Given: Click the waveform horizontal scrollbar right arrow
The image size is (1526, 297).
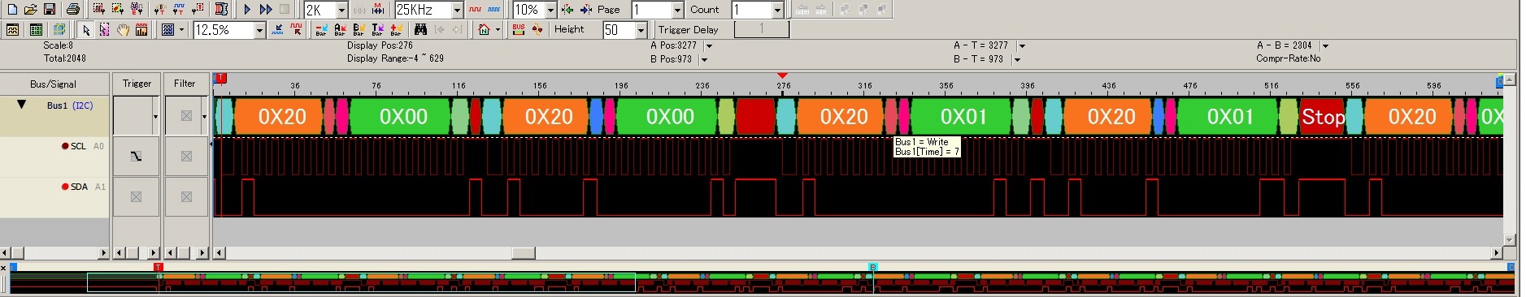Looking at the screenshot, I should pyautogui.click(x=1497, y=253).
